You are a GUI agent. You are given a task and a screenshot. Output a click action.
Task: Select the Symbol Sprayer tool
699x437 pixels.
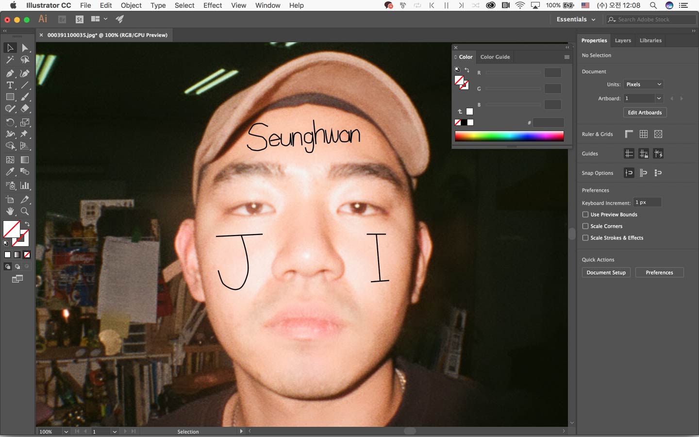pos(10,185)
